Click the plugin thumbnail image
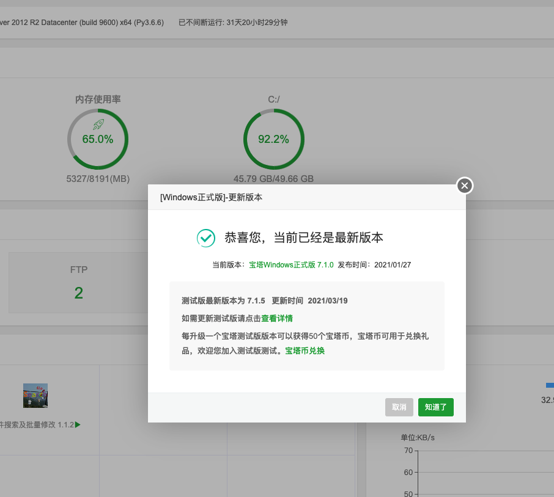The width and height of the screenshot is (554, 497). [x=35, y=396]
